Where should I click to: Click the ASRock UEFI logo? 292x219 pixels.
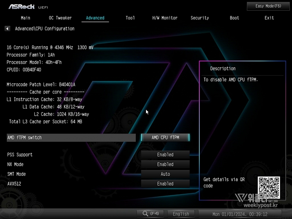(28, 7)
